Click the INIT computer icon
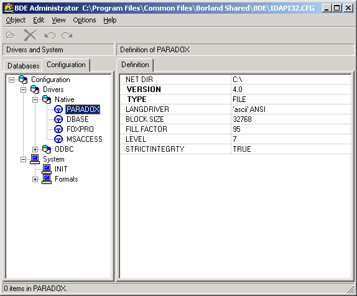Screen dimensions: 357x296 tap(47, 169)
